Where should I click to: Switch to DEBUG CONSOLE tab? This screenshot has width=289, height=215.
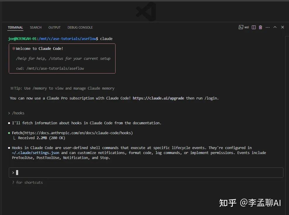coord(80,27)
